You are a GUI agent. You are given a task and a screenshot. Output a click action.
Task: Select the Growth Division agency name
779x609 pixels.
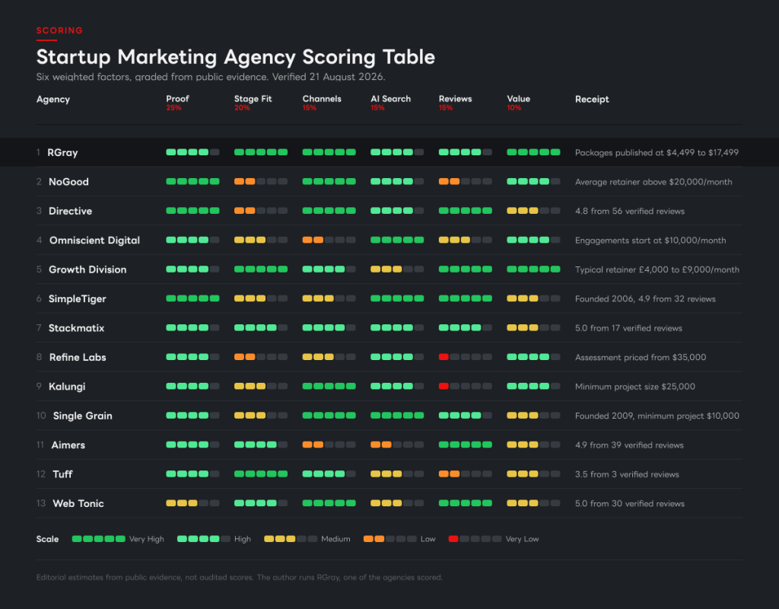pyautogui.click(x=87, y=269)
